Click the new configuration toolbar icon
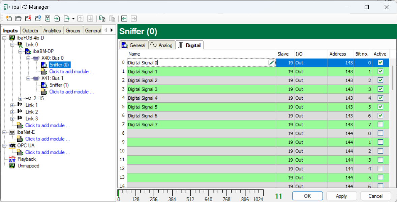397x202 pixels. pos(9,19)
